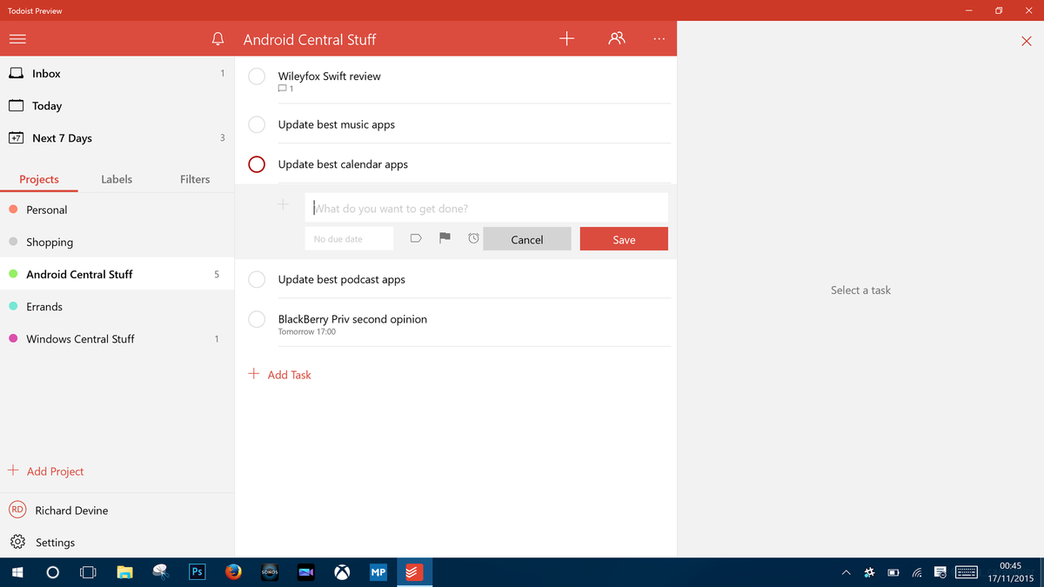The image size is (1044, 587).
Task: Open Task View on taskbar
Action: pos(88,572)
